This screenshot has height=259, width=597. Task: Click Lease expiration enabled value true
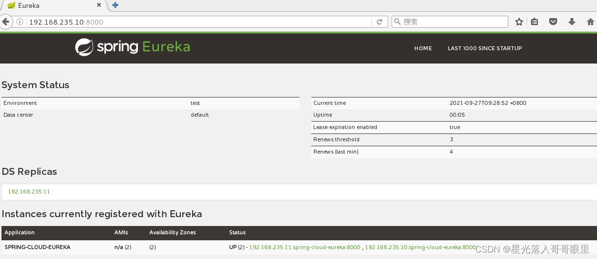[455, 127]
